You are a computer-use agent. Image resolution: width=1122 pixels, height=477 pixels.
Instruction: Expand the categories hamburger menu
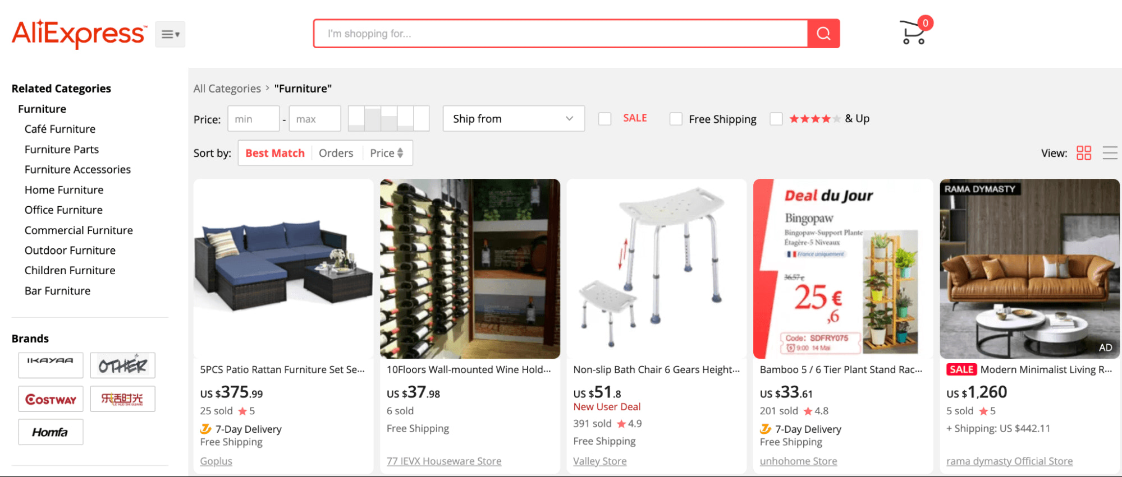pyautogui.click(x=170, y=34)
